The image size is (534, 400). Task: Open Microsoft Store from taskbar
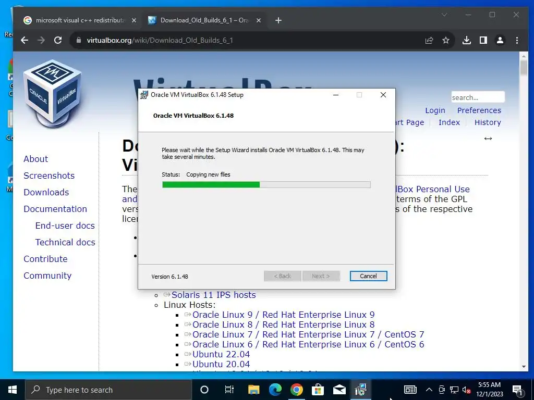(x=318, y=390)
